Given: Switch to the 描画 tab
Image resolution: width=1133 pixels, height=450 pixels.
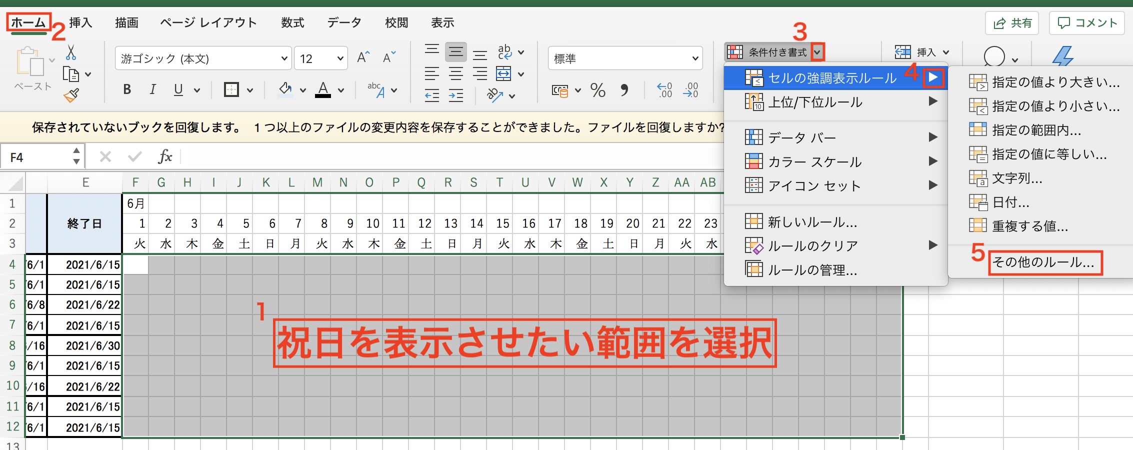Looking at the screenshot, I should coord(126,23).
